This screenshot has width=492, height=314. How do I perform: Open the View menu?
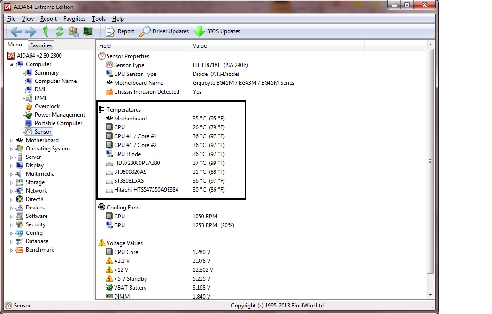click(28, 19)
